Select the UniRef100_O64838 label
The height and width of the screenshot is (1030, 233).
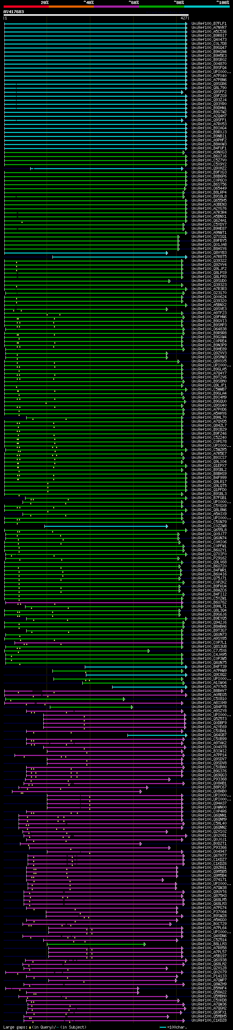(x=209, y=329)
